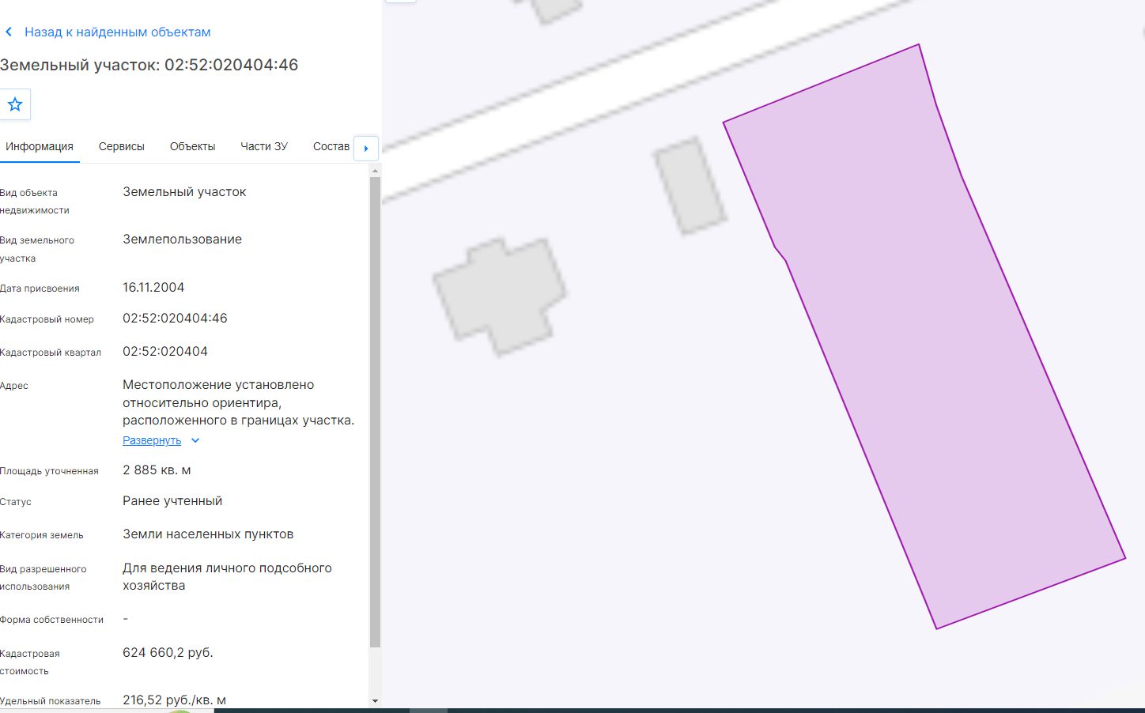1145x713 pixels.
Task: Go back using the left chevron arrow
Action: [9, 32]
